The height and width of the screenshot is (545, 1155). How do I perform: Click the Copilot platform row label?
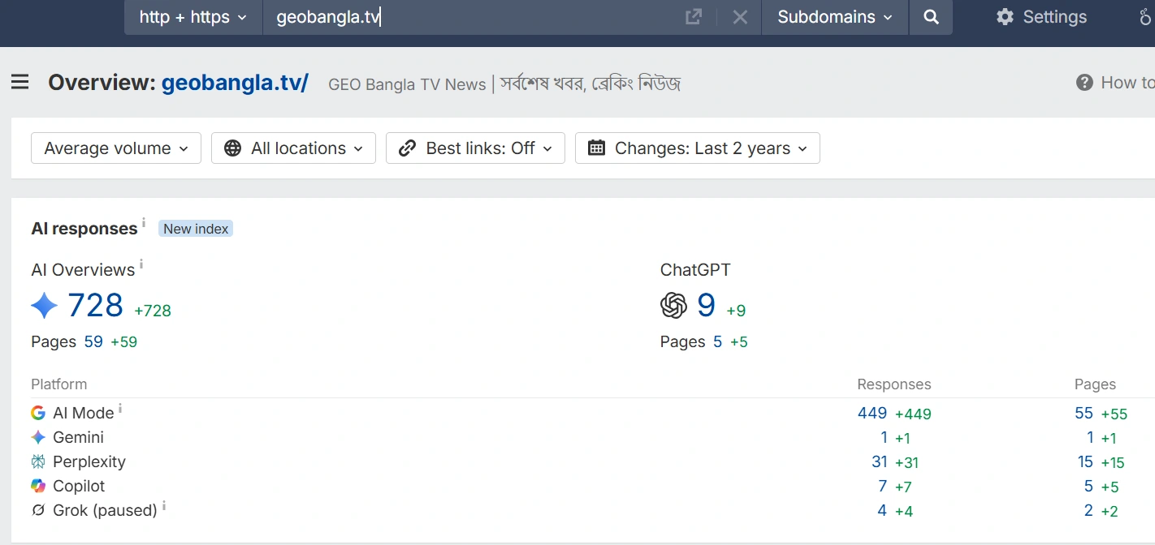point(79,486)
